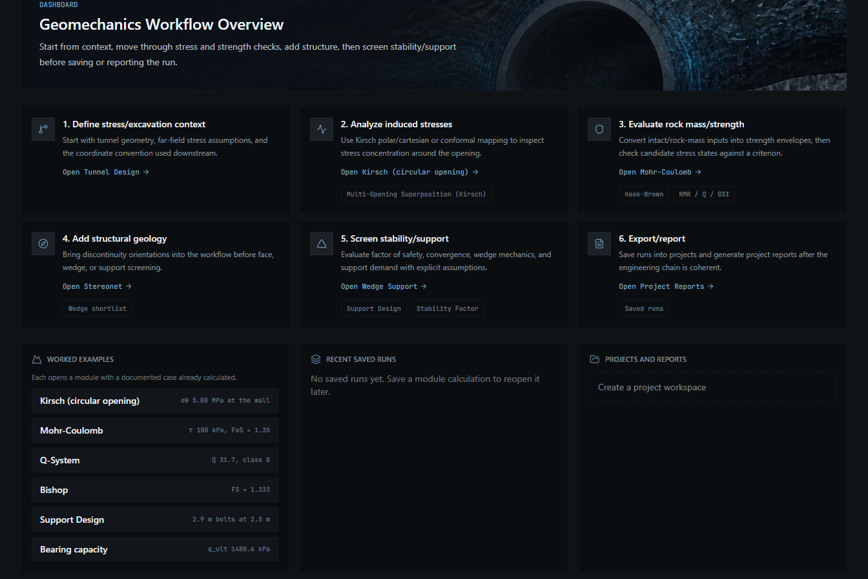Screen dimensions: 868x579
Task: Open Project Reports link
Action: (666, 286)
